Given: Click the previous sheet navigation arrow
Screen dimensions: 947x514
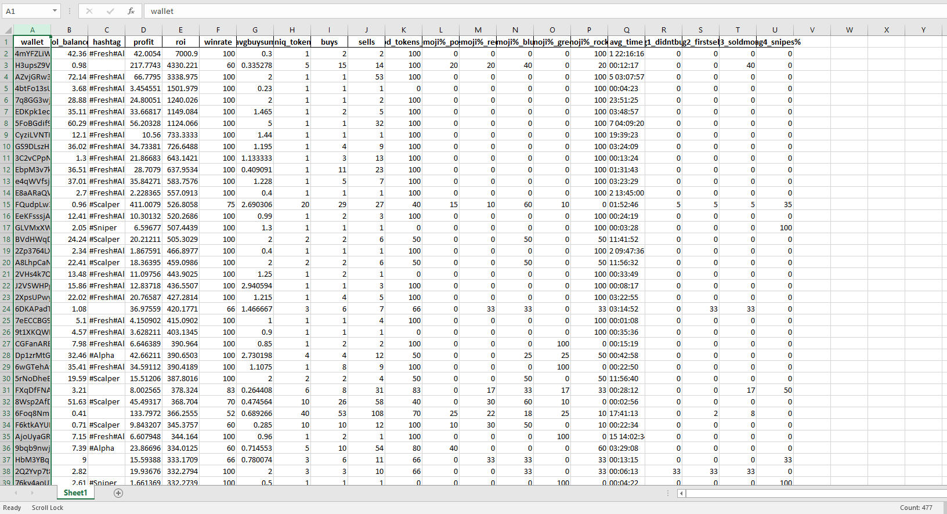Looking at the screenshot, I should [16, 493].
